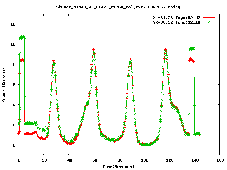This screenshot has height=170, width=227.
Task: Click x-axis tick label 20
Action: coord(44,160)
